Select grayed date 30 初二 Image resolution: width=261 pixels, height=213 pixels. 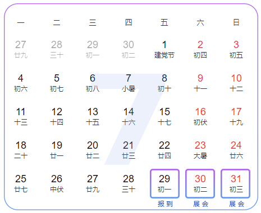(x=129, y=50)
